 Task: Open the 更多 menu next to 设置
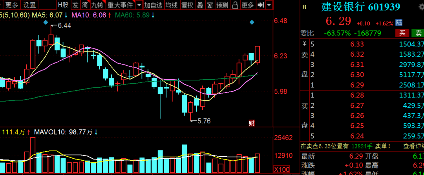(x=12, y=5)
